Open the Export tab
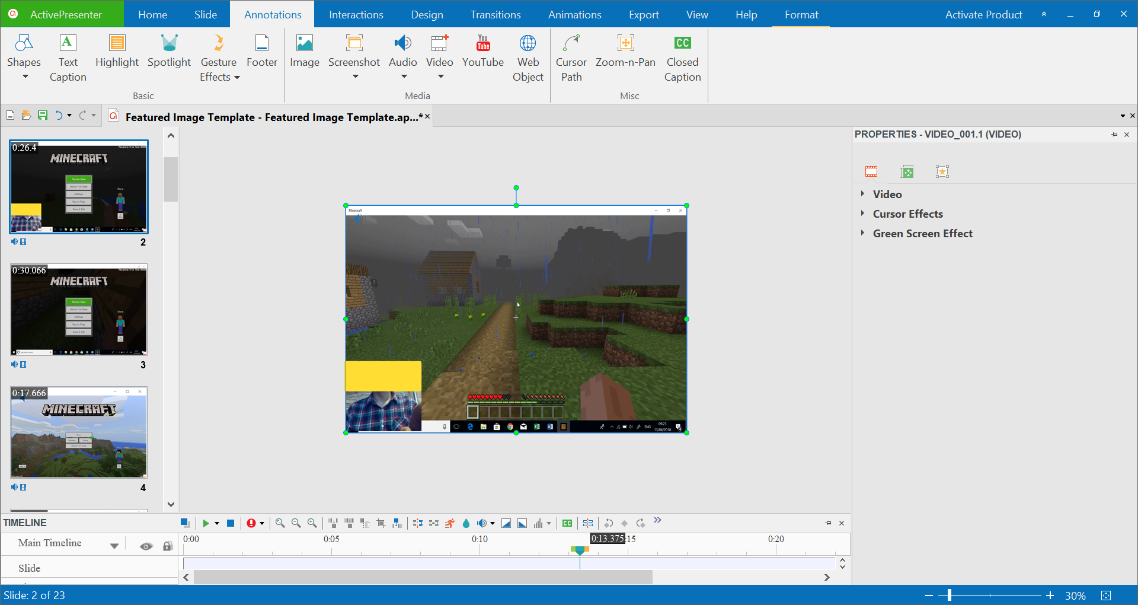This screenshot has width=1138, height=605. (x=643, y=15)
